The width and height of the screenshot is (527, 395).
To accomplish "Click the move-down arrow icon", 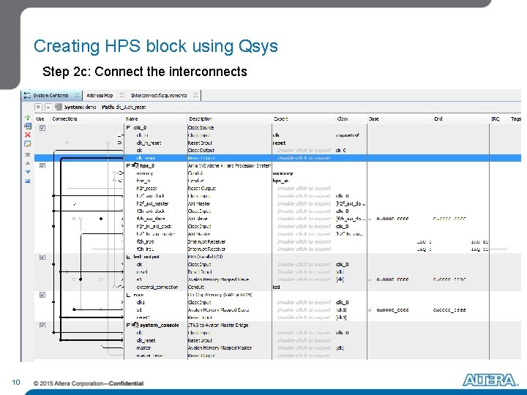I will click(28, 172).
